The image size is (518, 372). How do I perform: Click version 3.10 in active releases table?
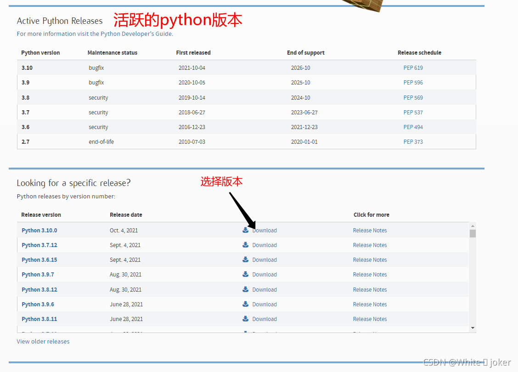[27, 68]
